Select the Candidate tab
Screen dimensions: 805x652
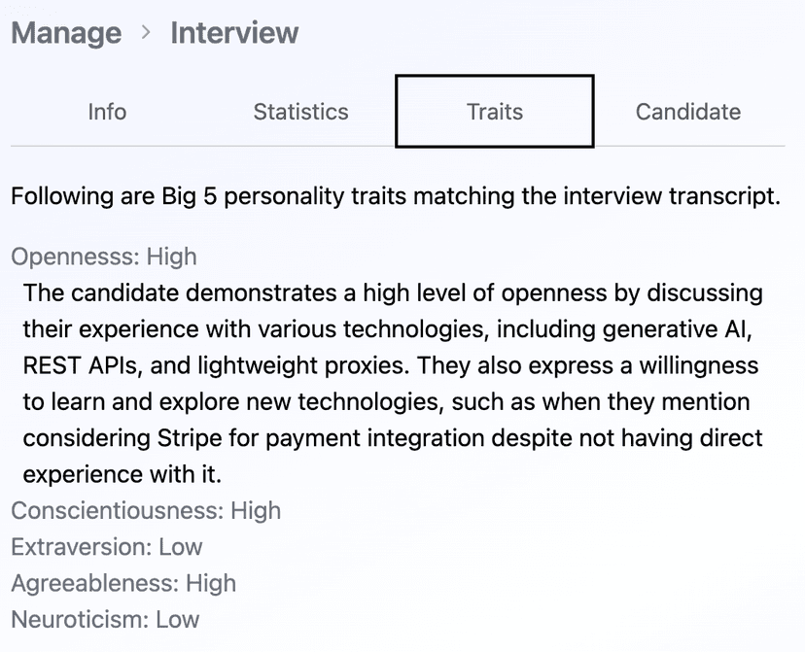[687, 112]
